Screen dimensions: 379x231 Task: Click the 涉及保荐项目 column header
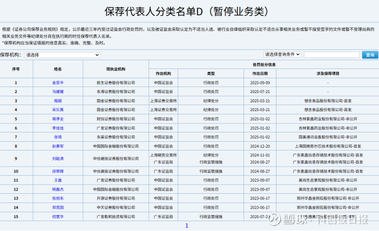328,73
